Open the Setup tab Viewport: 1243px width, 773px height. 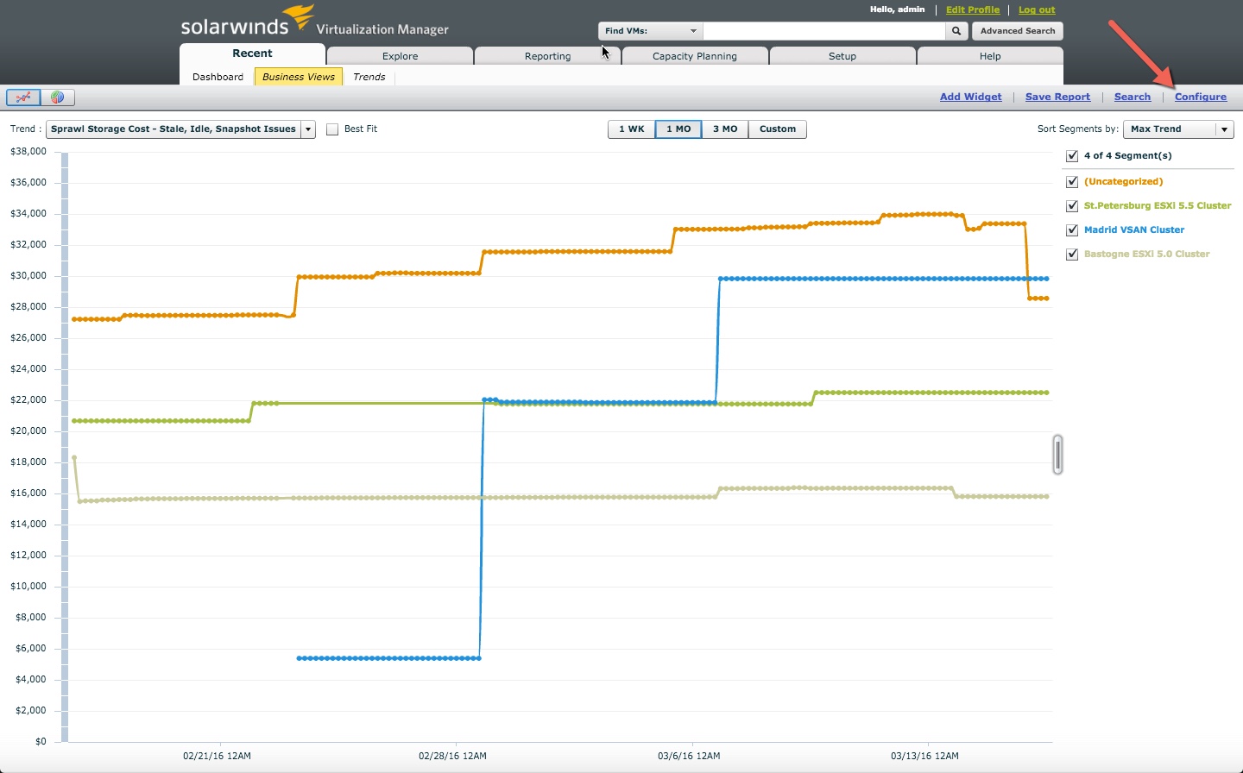(842, 56)
